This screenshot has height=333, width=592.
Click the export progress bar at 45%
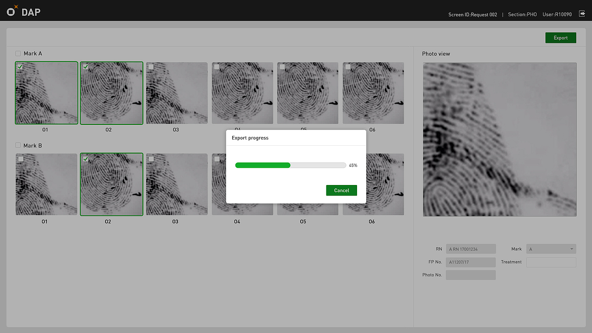point(290,165)
